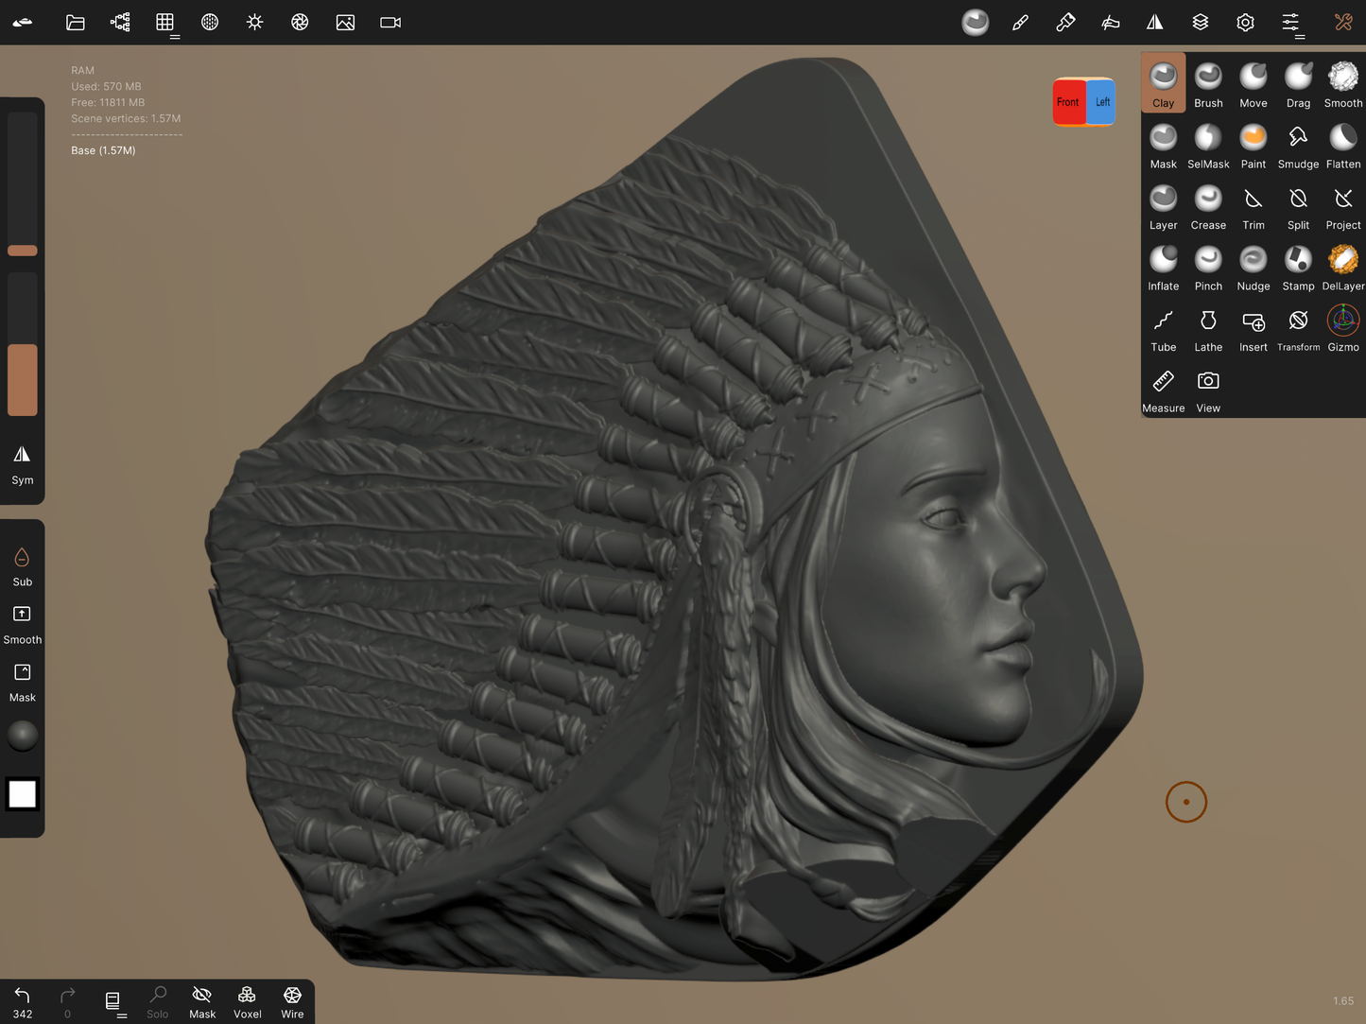Pick the Pinch tool
This screenshot has height=1024, width=1366.
coord(1208,267)
